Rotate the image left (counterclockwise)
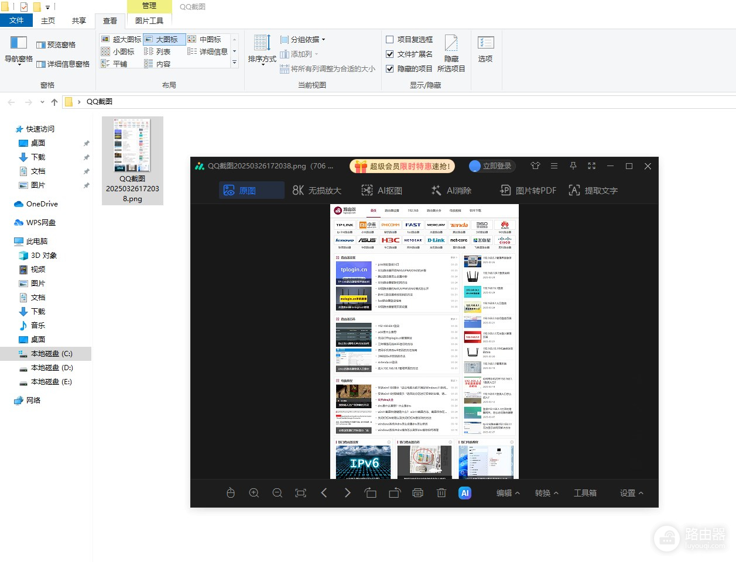The width and height of the screenshot is (736, 562). 371,493
